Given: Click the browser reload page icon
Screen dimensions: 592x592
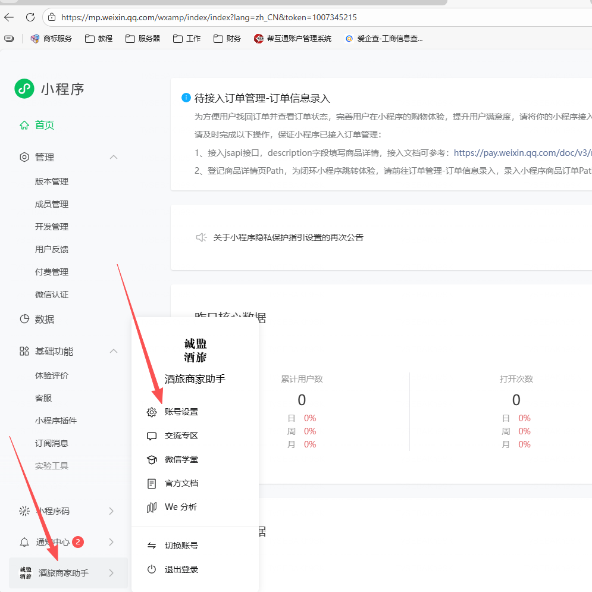Looking at the screenshot, I should pos(30,17).
